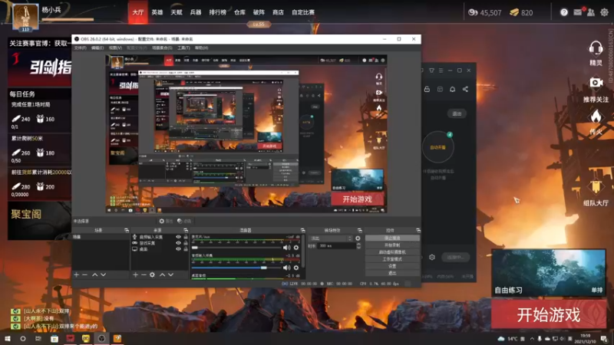Click 工作室模式 button in OBS Controls
Screen dimensions: 614x345
click(x=392, y=259)
